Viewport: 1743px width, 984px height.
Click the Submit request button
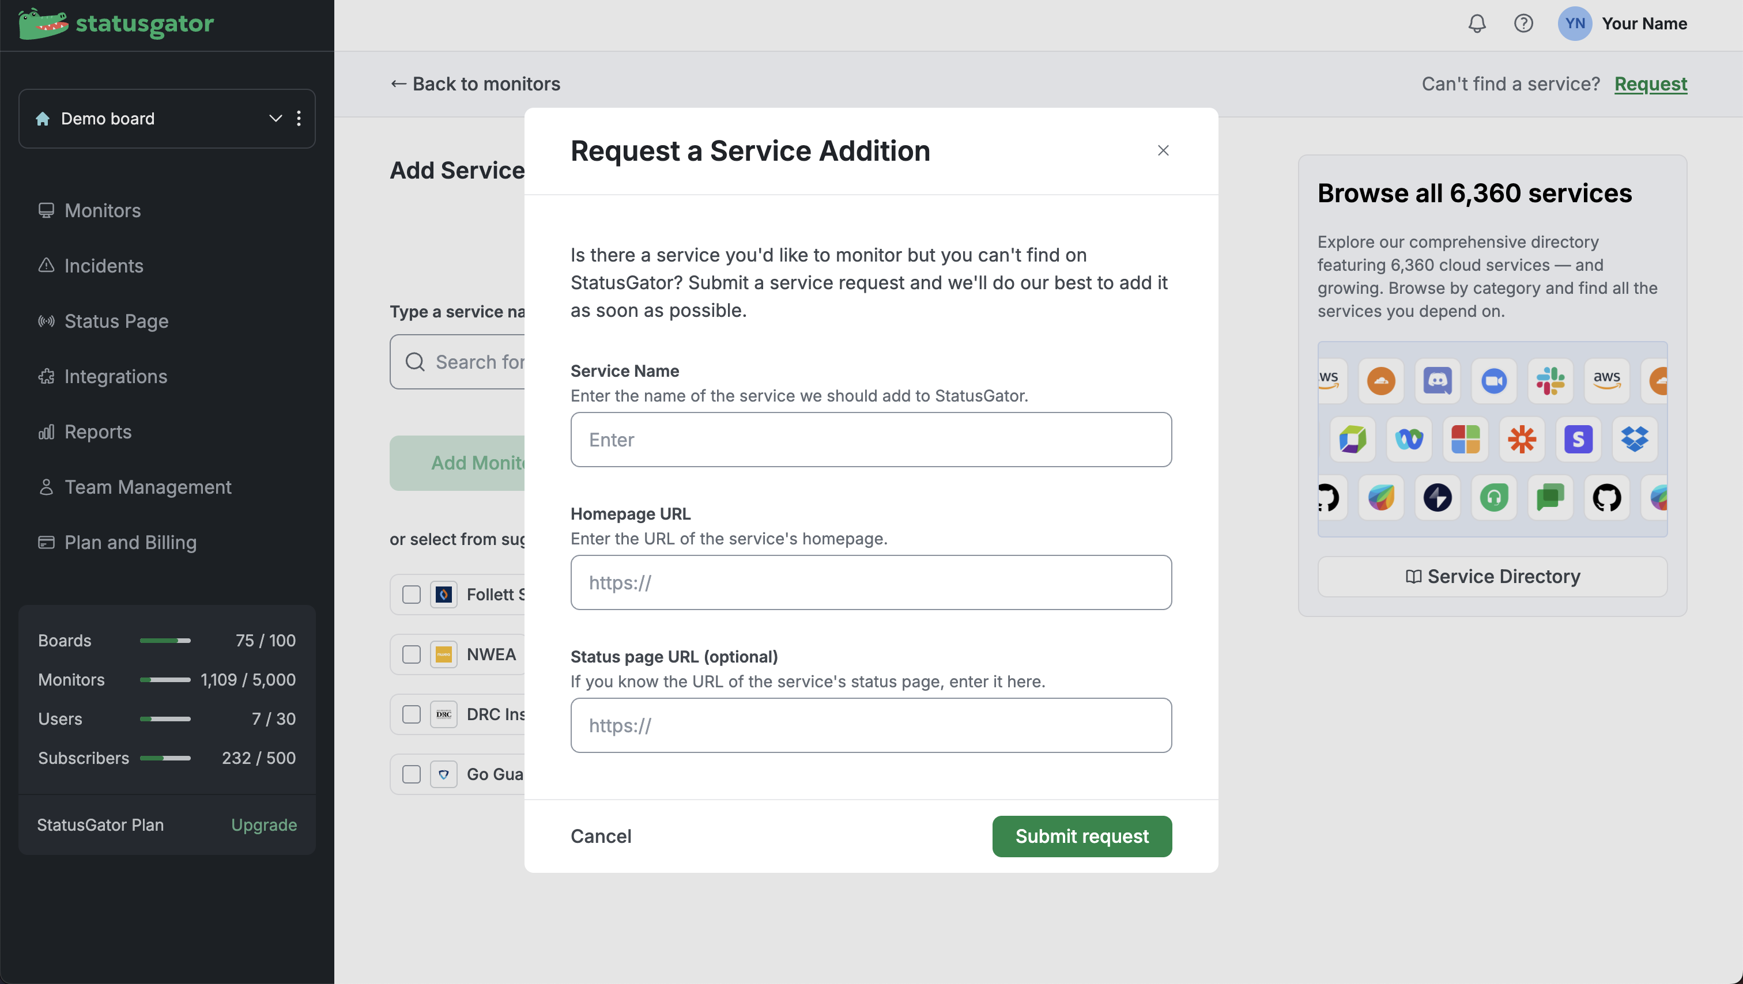pos(1081,836)
